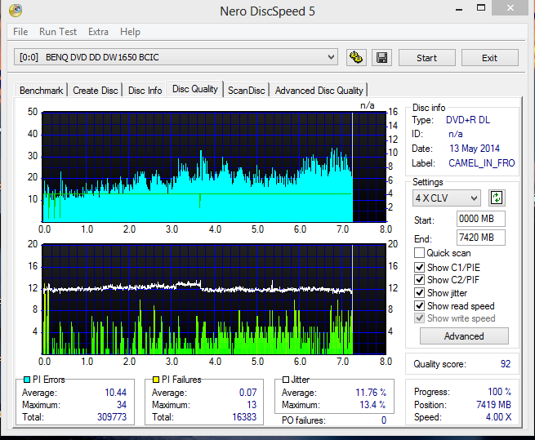This screenshot has width=535, height=440.
Task: Click PI Failures maximum 13
Action: [252, 405]
